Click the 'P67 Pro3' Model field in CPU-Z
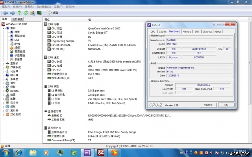The width and height of the screenshot is (252, 157). click(x=187, y=44)
